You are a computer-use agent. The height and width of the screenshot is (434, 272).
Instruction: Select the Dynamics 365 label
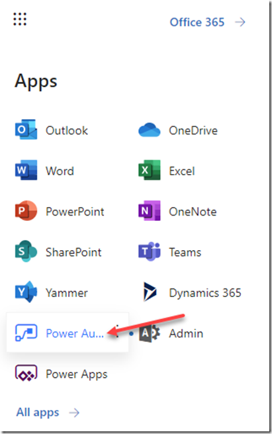tap(205, 293)
